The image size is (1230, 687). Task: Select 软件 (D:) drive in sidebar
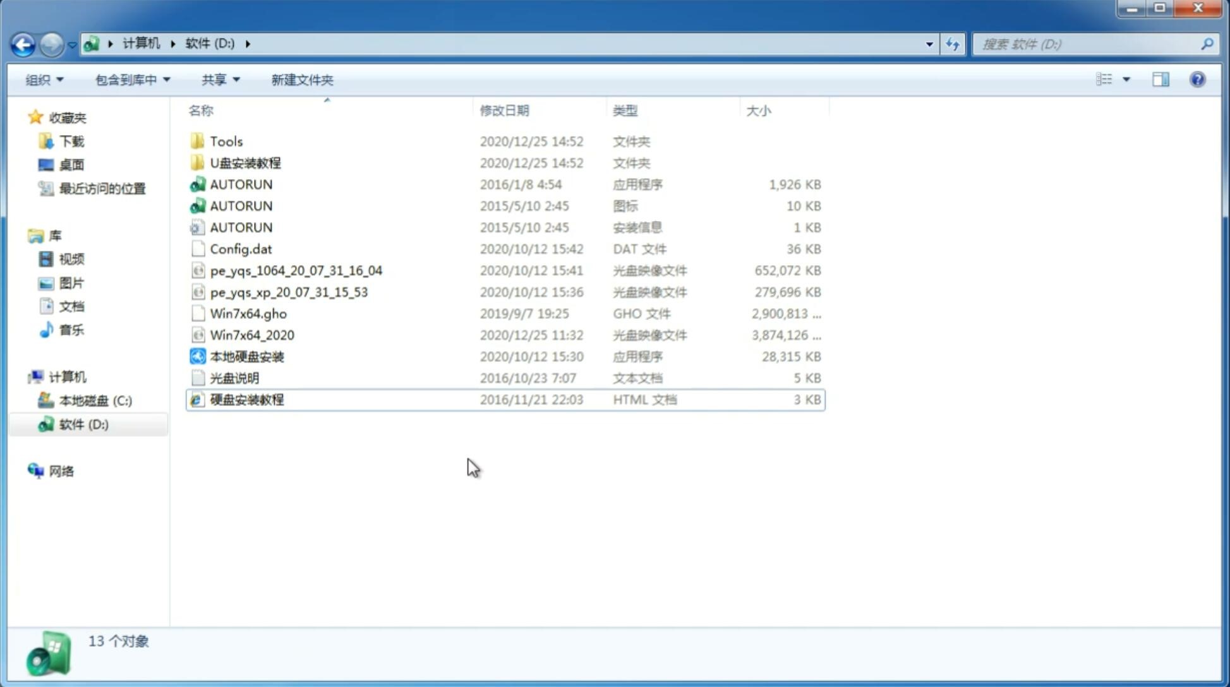(83, 424)
